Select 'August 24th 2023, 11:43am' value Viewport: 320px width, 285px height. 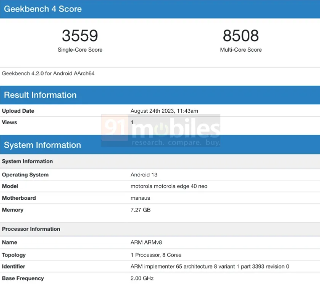point(164,111)
